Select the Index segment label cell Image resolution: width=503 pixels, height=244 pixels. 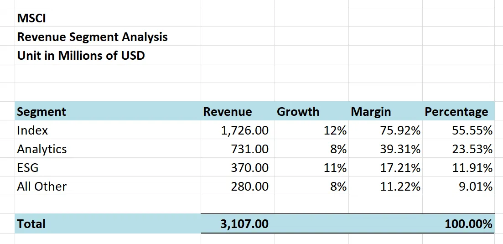point(32,130)
